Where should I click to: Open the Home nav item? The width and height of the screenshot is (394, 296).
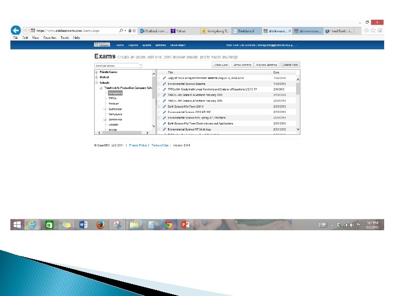120,45
